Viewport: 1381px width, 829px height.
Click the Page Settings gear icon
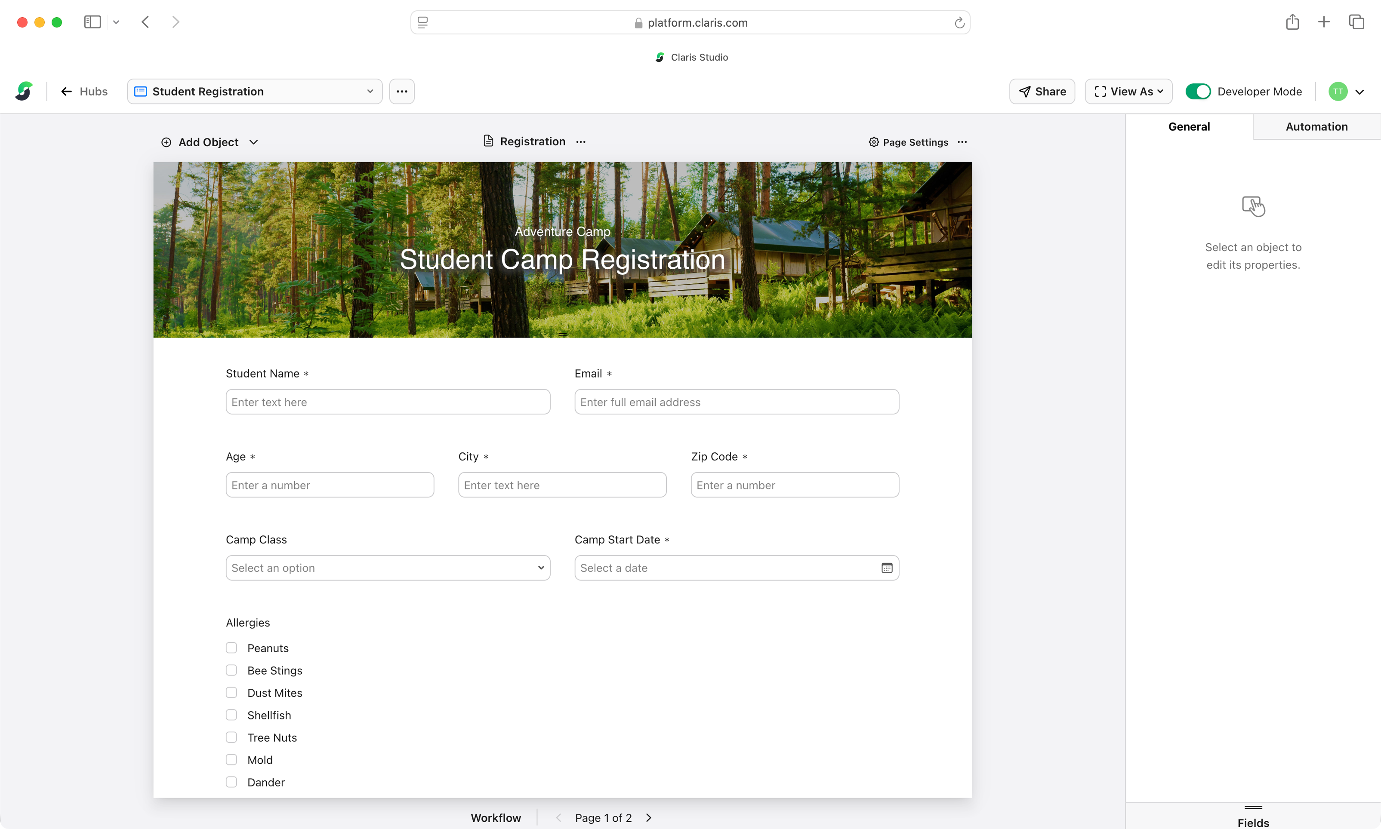point(873,142)
